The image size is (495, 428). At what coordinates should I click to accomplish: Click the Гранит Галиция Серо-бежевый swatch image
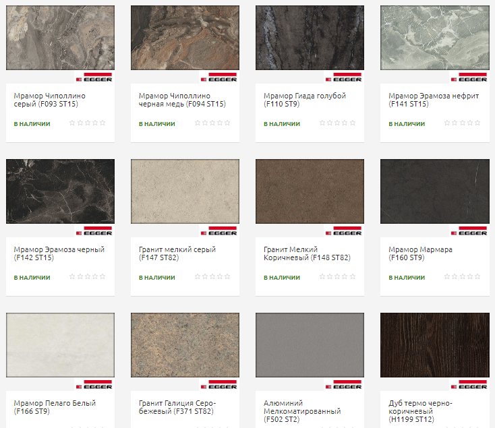[185, 345]
